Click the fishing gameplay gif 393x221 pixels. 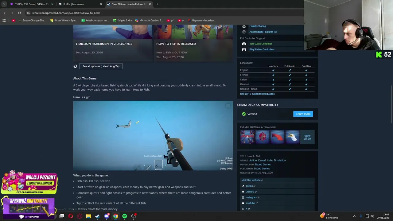pyautogui.click(x=153, y=136)
